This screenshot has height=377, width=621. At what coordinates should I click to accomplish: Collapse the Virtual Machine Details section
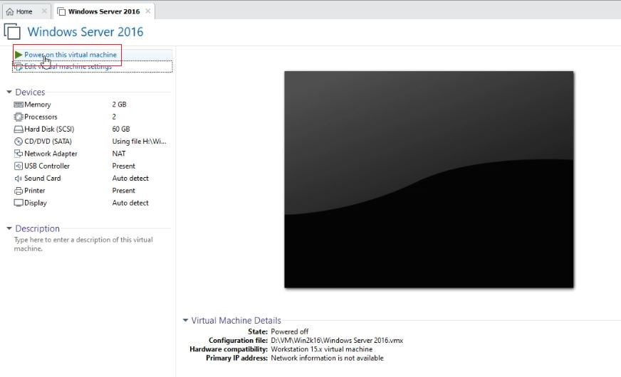pyautogui.click(x=185, y=320)
